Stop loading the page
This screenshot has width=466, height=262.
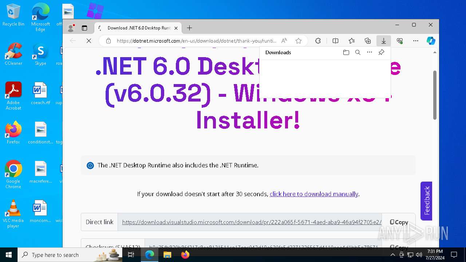coord(88,41)
